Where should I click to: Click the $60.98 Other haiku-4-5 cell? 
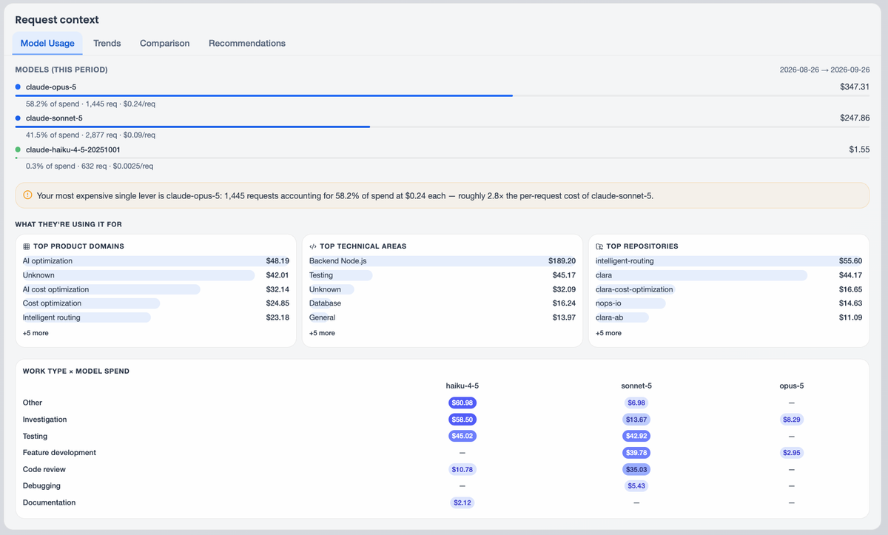pos(462,403)
